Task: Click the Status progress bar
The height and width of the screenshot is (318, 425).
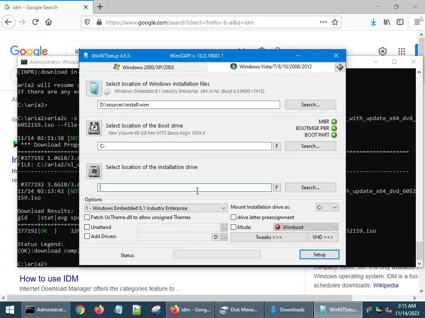Action: (x=217, y=255)
